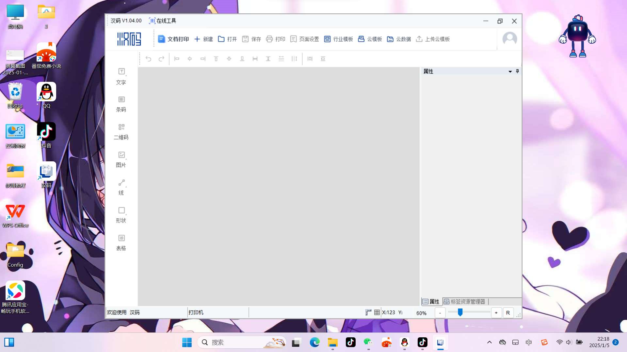
Task: Click the make same width icon
Action: (255, 59)
